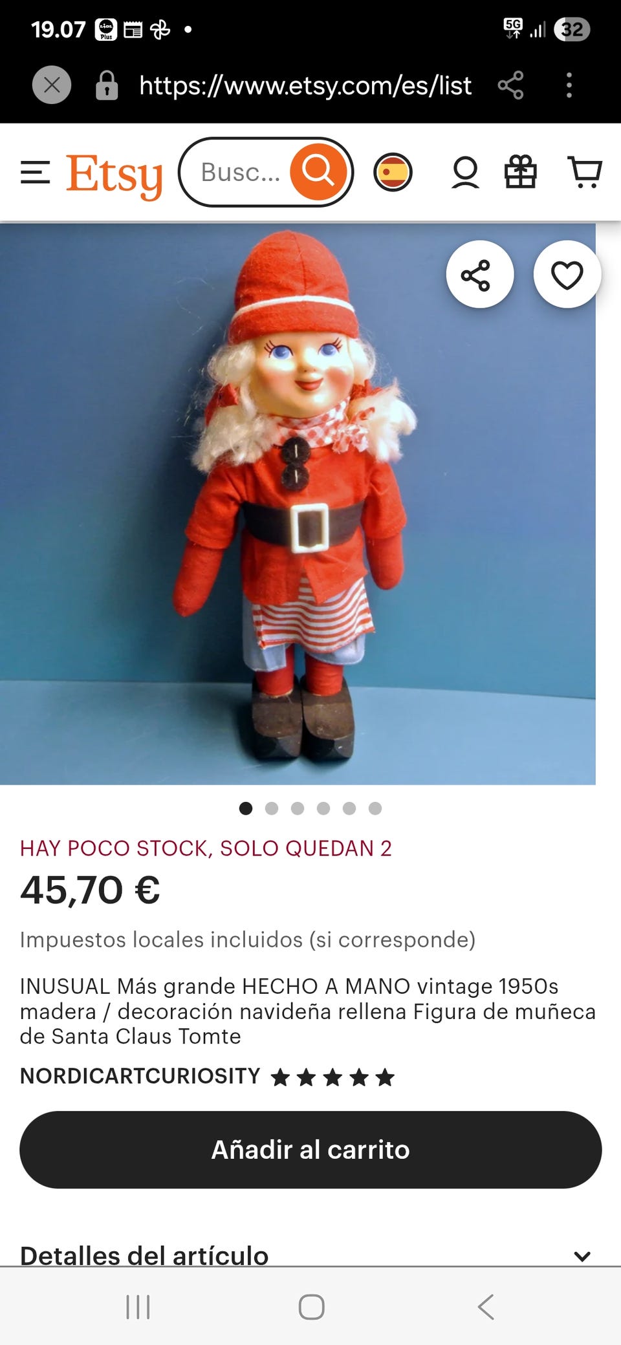Open the shopping cart icon

(x=585, y=173)
